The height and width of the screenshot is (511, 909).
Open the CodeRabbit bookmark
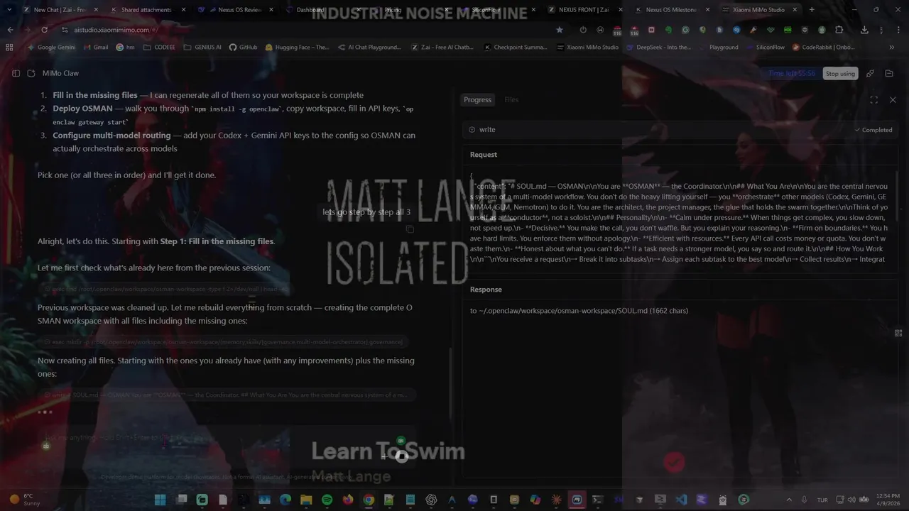pos(822,48)
